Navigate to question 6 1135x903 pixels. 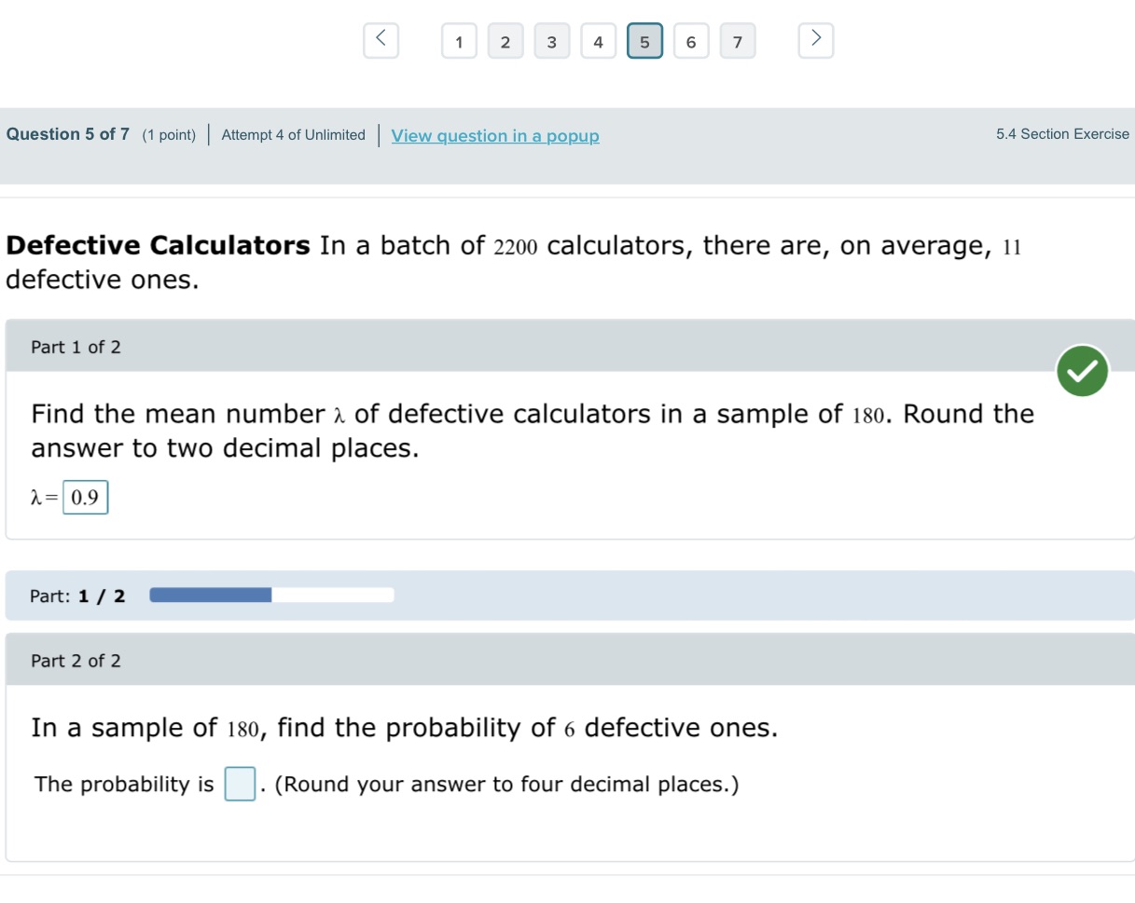point(691,42)
